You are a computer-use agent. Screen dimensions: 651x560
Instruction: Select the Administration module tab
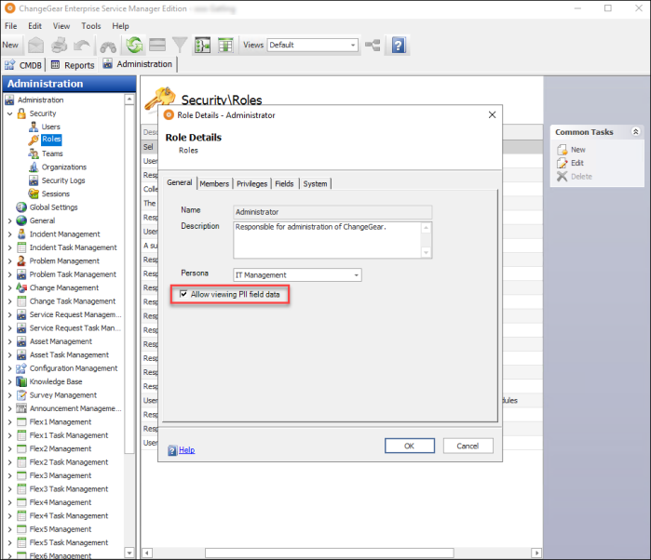pyautogui.click(x=138, y=64)
